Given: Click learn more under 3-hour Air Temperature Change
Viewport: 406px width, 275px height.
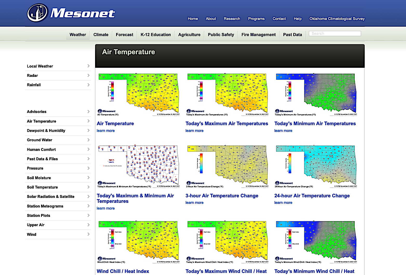Looking at the screenshot, I should point(195,203).
